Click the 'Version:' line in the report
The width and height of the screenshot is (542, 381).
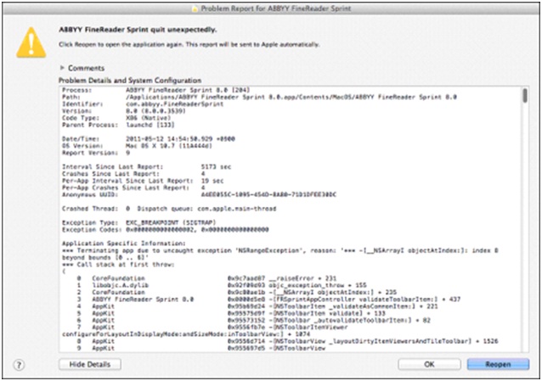[124, 111]
